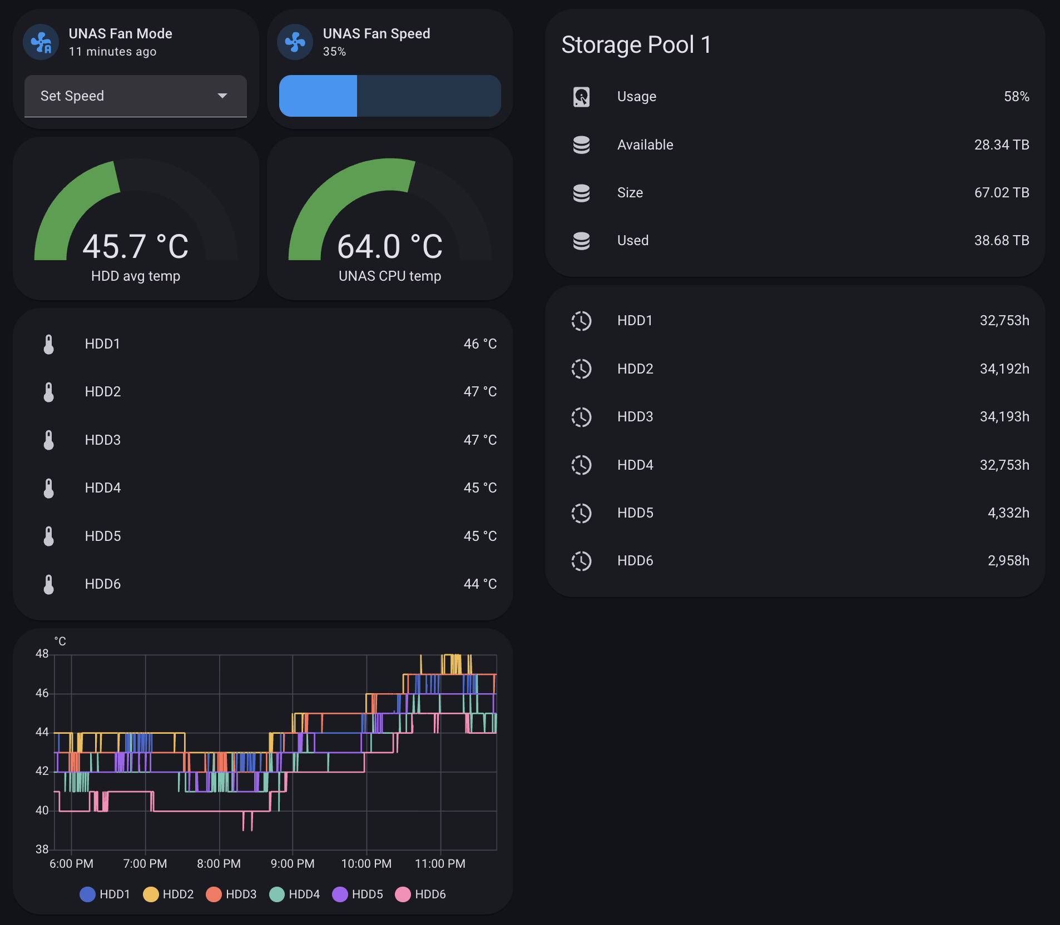Toggle HDD6 series in chart legend
Image resolution: width=1060 pixels, height=925 pixels.
point(420,894)
